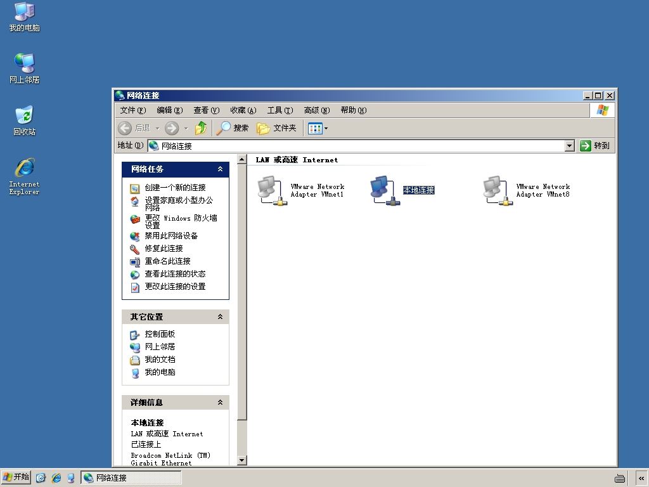Open the address bar dropdown
The height and width of the screenshot is (487, 649).
pyautogui.click(x=570, y=146)
